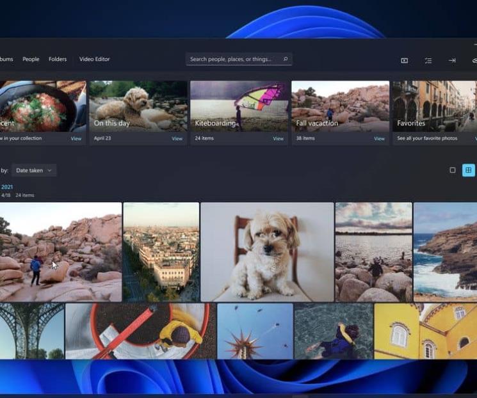This screenshot has width=477, height=398.
Task: Open the Fall vacation card image
Action: (340, 106)
